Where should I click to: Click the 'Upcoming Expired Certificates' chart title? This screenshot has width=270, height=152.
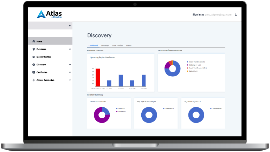click(x=102, y=58)
